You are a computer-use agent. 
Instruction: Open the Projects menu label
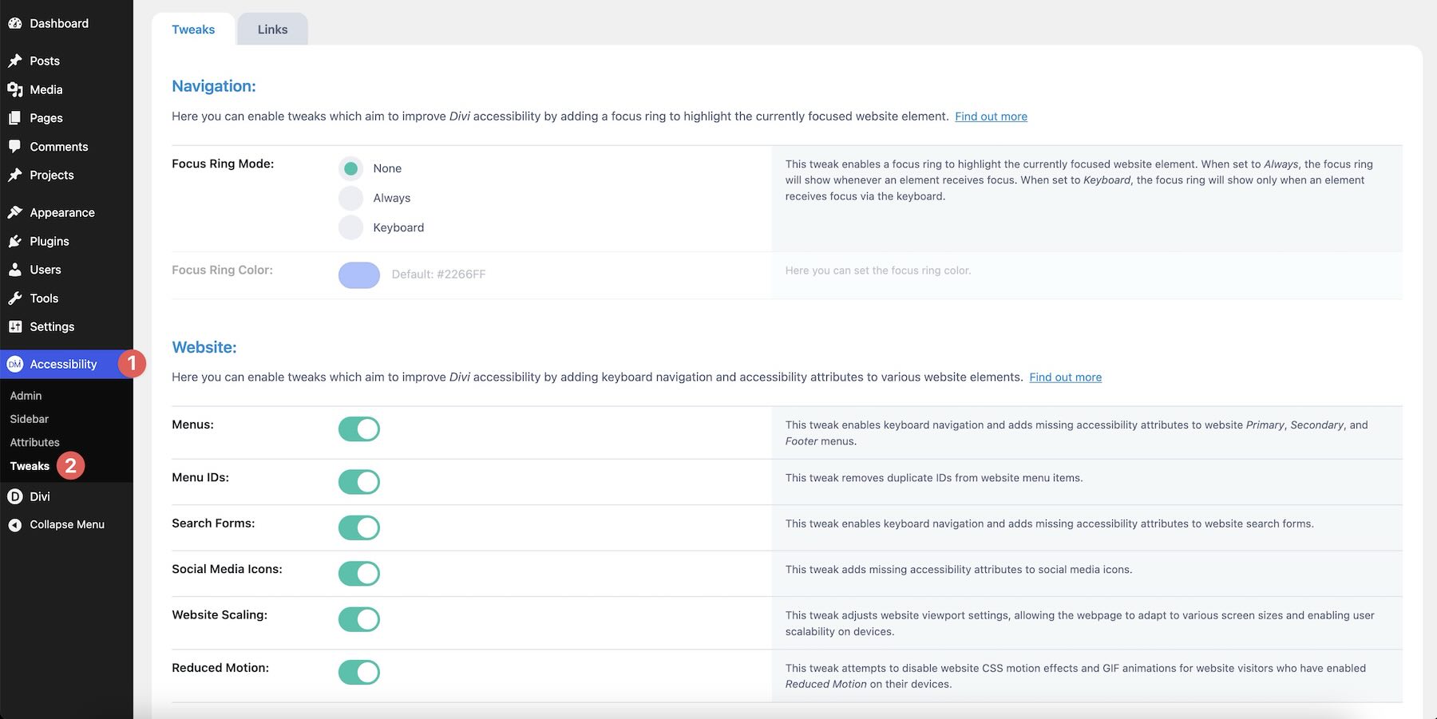[52, 175]
